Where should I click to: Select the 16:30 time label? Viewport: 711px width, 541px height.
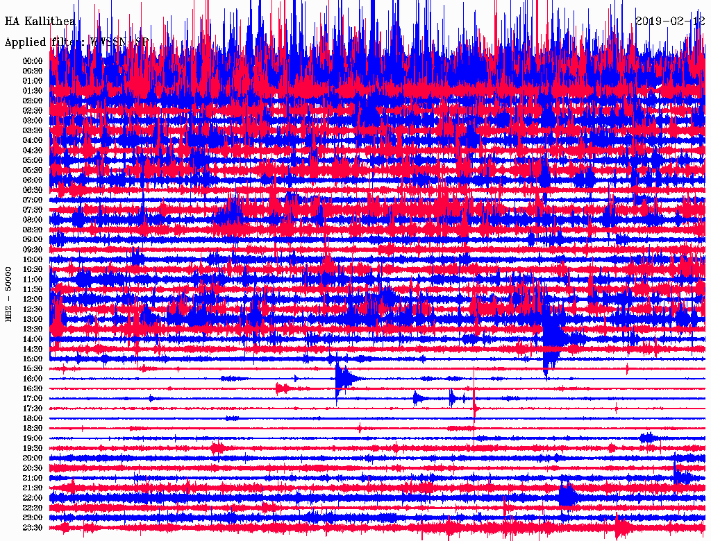click(x=32, y=389)
